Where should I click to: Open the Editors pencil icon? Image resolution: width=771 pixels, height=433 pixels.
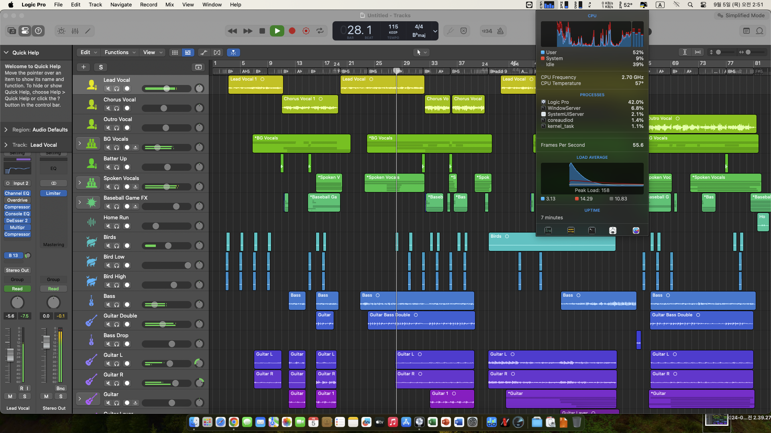point(88,31)
